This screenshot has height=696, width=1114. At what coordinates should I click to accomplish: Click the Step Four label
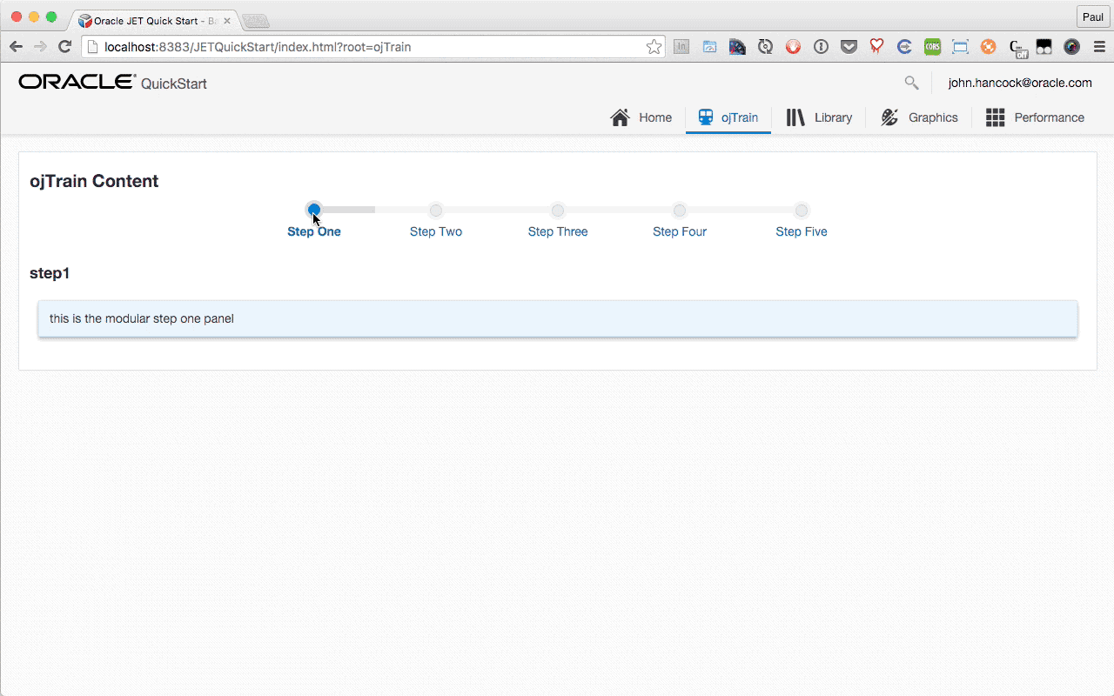[x=680, y=231]
